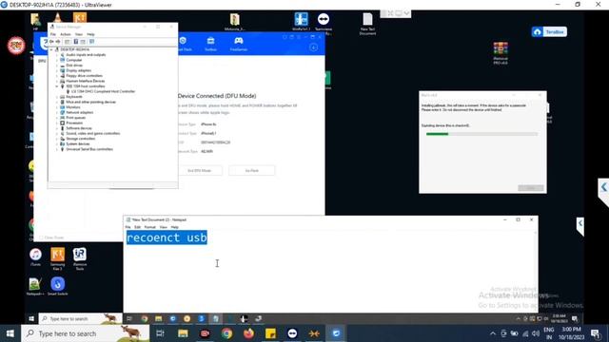Open the File menu in Notepad

(x=128, y=227)
